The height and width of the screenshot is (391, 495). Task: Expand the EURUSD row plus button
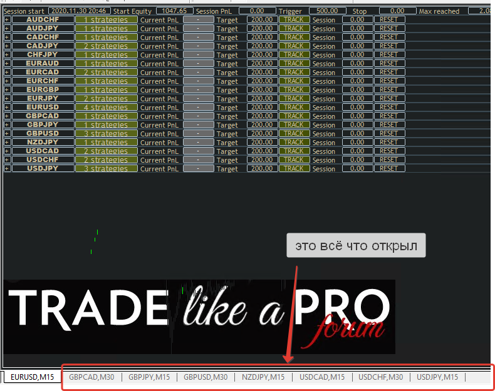pyautogui.click(x=7, y=108)
